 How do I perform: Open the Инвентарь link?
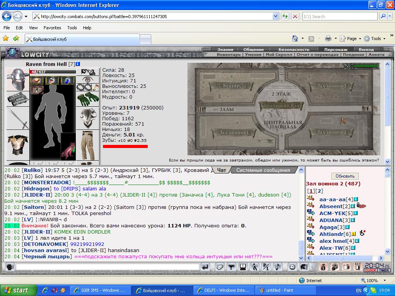pos(228,54)
